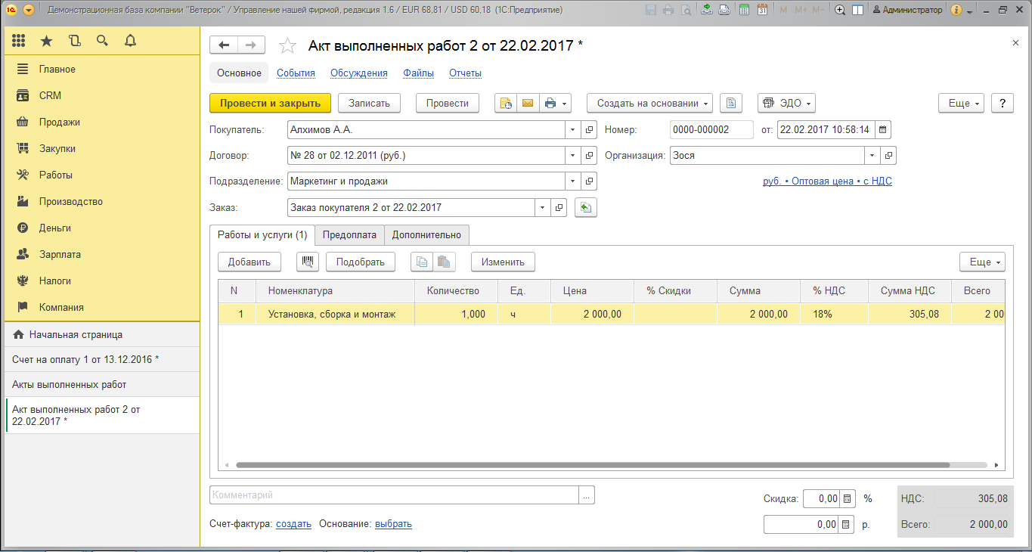The width and height of the screenshot is (1032, 552).
Task: Expand the Покупатель dropdown list
Action: pyautogui.click(x=572, y=129)
